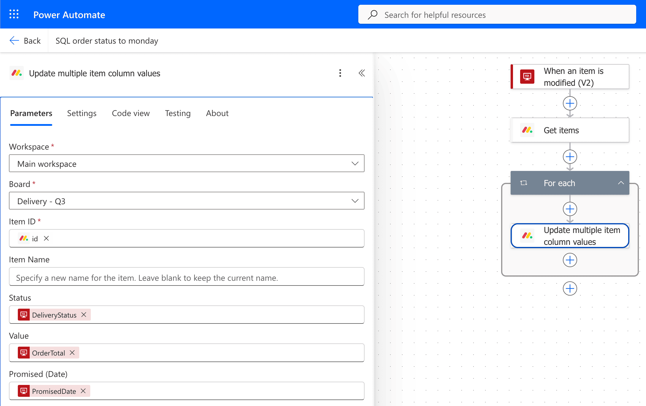The width and height of the screenshot is (646, 406).
Task: Click inside the Value field
Action: coord(187,353)
